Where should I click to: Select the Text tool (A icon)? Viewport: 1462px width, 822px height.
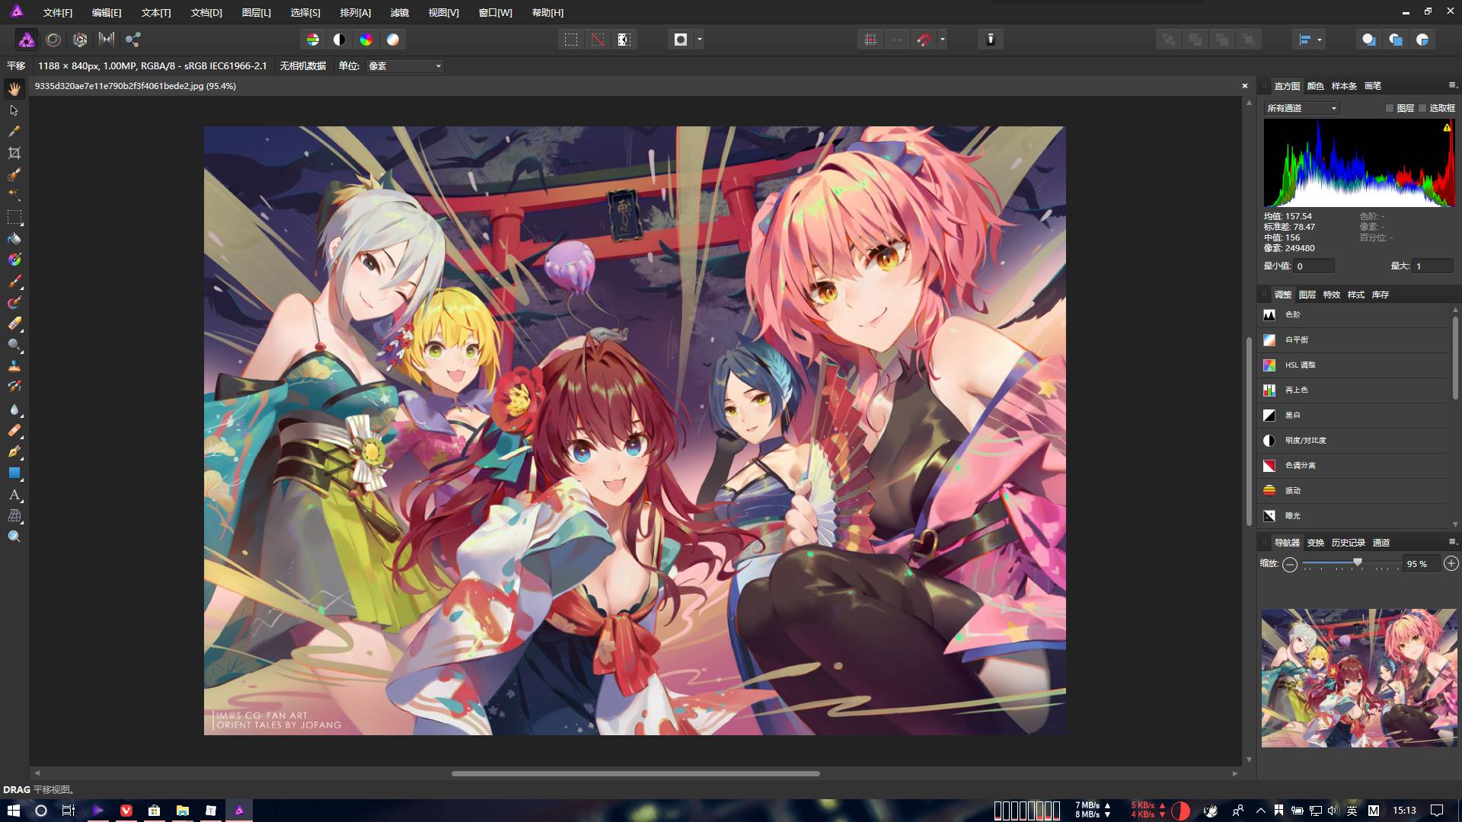(x=14, y=495)
